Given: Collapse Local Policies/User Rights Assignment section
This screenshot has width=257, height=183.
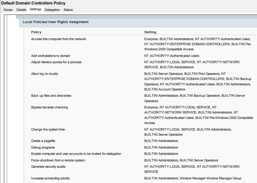Looking at the screenshot, I should pos(56,22).
